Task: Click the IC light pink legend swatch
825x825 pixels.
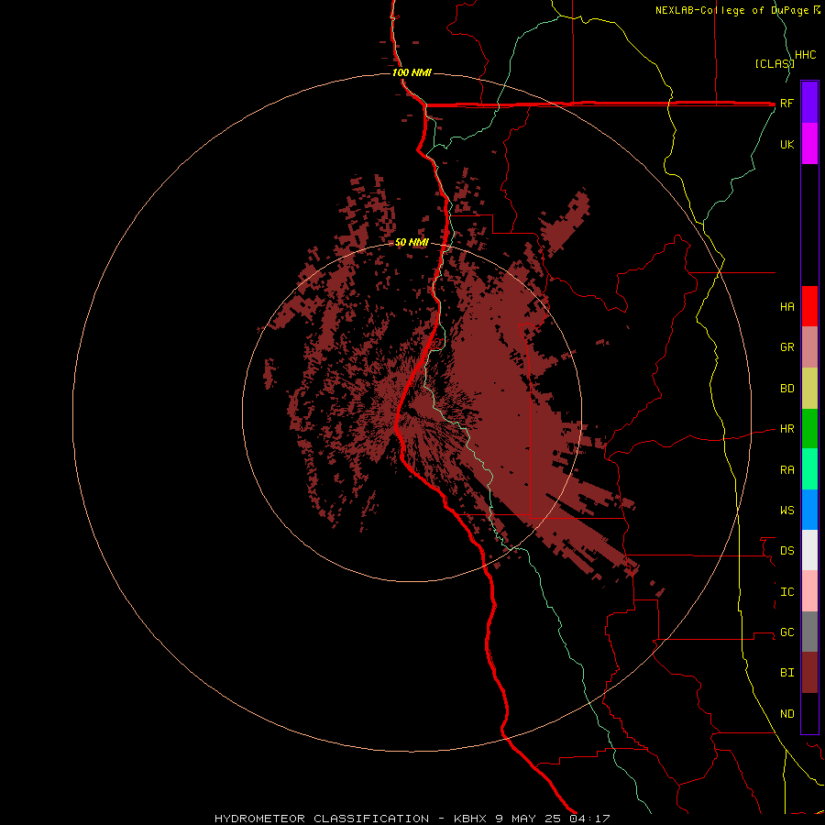Action: click(x=809, y=591)
